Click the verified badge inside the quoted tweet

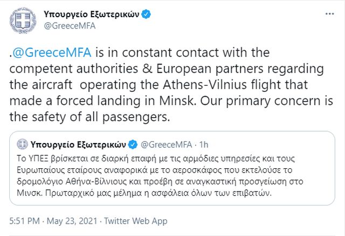point(133,144)
